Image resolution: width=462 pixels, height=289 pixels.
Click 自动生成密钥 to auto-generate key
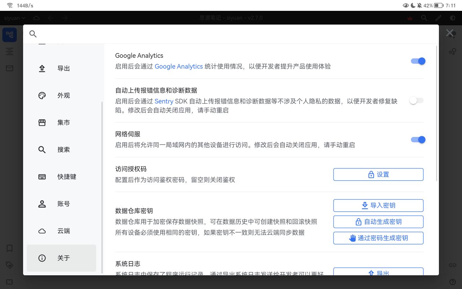(x=378, y=222)
